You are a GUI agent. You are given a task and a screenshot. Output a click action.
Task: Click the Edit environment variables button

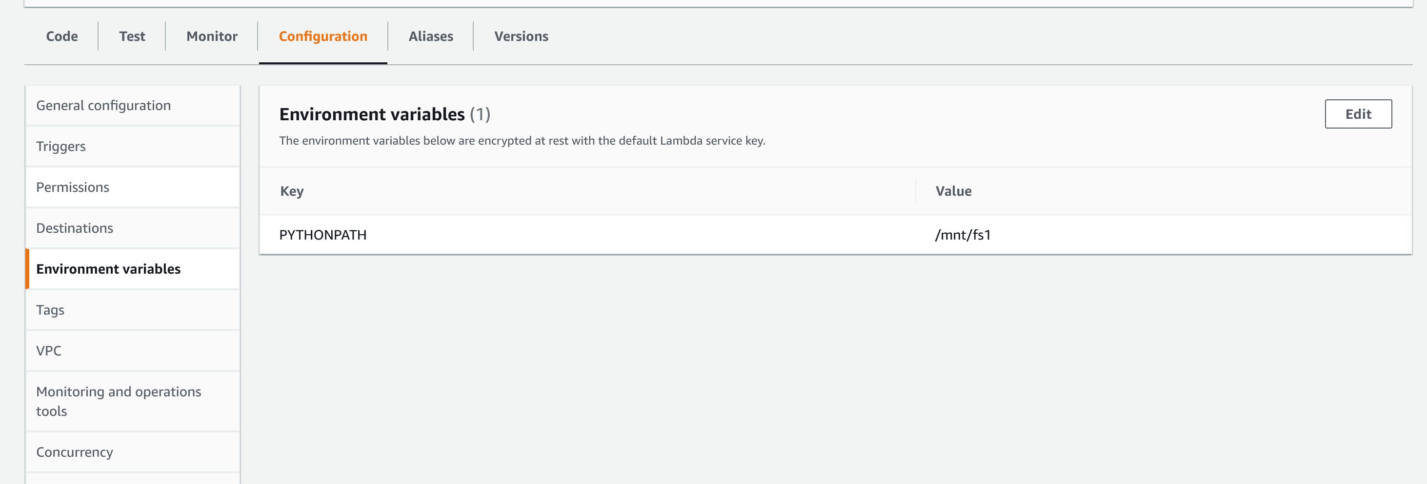[x=1357, y=114]
